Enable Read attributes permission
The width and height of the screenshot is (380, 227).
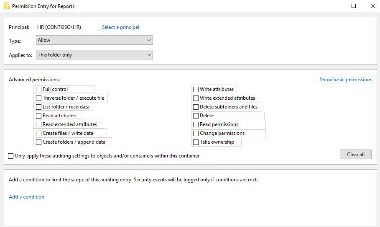(38, 116)
